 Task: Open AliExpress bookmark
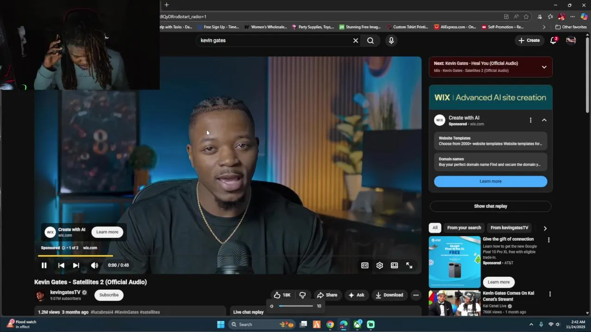455,27
